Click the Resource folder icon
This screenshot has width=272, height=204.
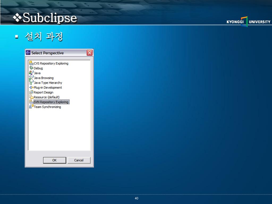[x=31, y=97]
